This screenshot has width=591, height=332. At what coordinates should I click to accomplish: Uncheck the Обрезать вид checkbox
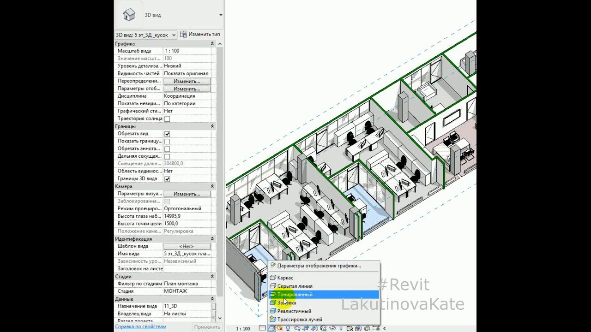point(167,134)
